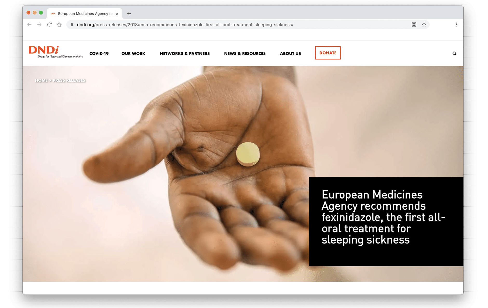Open site search with magnifier icon
This screenshot has width=488, height=308.
pos(454,53)
